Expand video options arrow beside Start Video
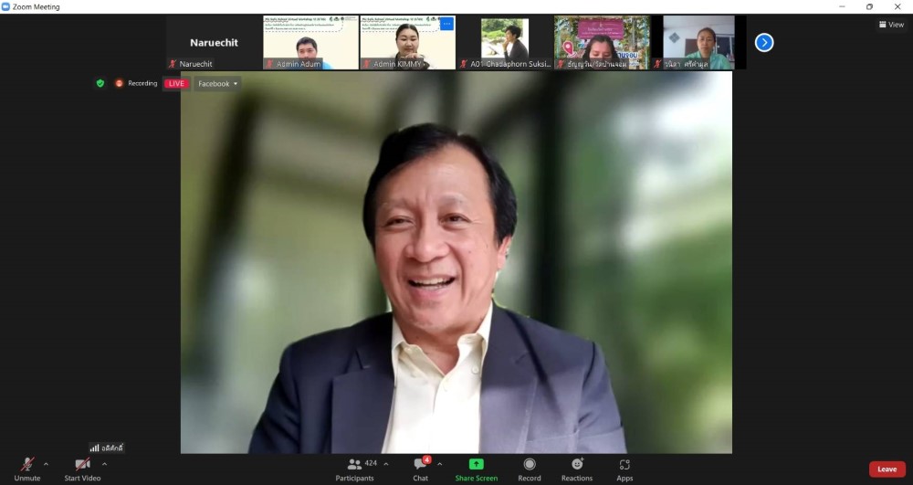913x485 pixels. pos(104,464)
